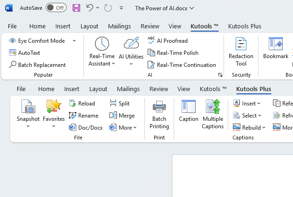Rename the current document
The height and width of the screenshot is (197, 293).
(x=84, y=116)
